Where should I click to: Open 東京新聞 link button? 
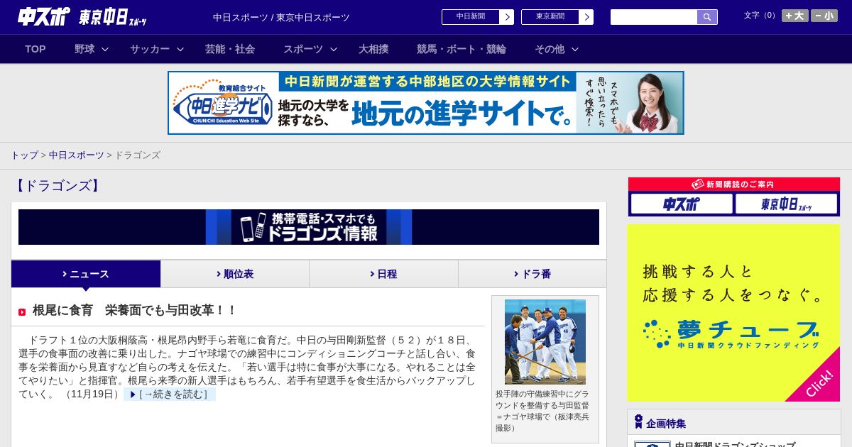pyautogui.click(x=550, y=17)
